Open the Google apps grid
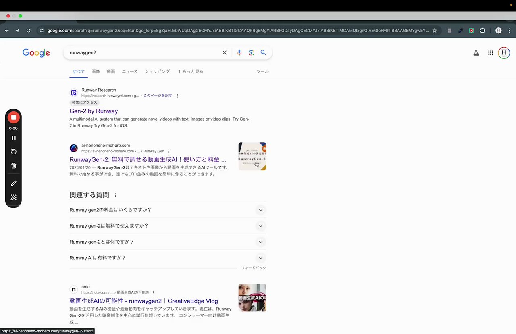The height and width of the screenshot is (334, 516). click(x=491, y=53)
